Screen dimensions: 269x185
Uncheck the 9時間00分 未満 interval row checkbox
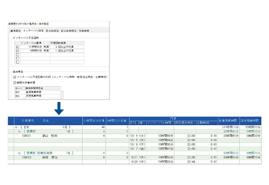click(17, 51)
